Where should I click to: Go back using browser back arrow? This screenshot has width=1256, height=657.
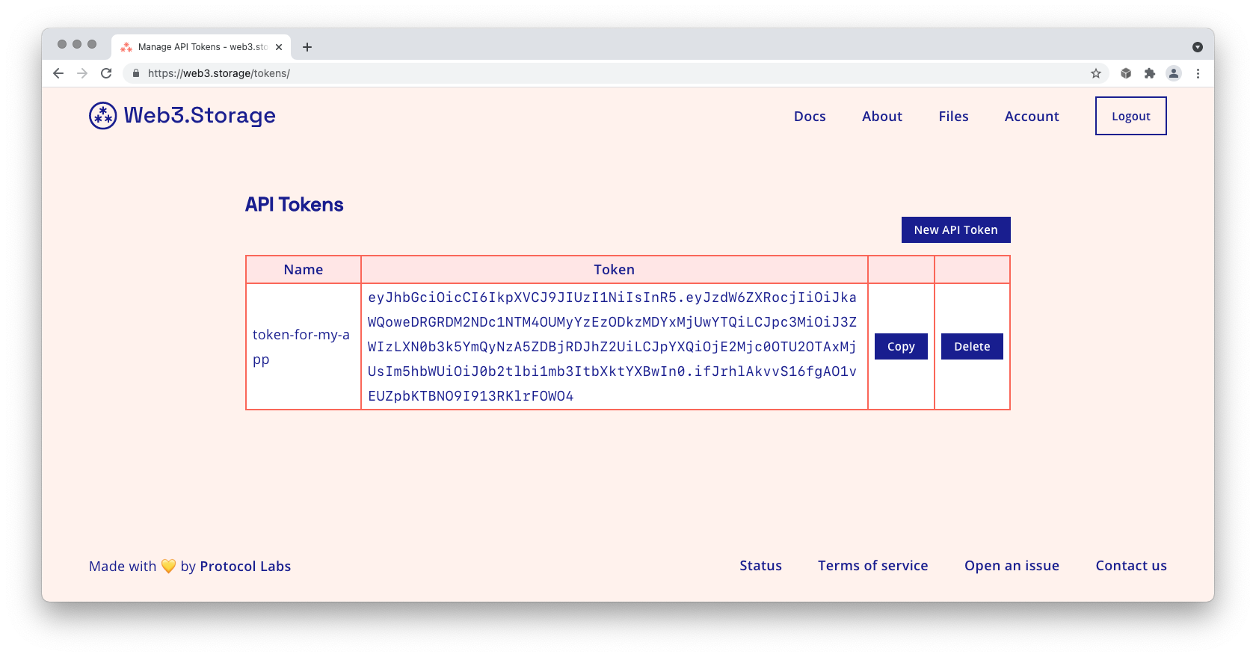58,73
